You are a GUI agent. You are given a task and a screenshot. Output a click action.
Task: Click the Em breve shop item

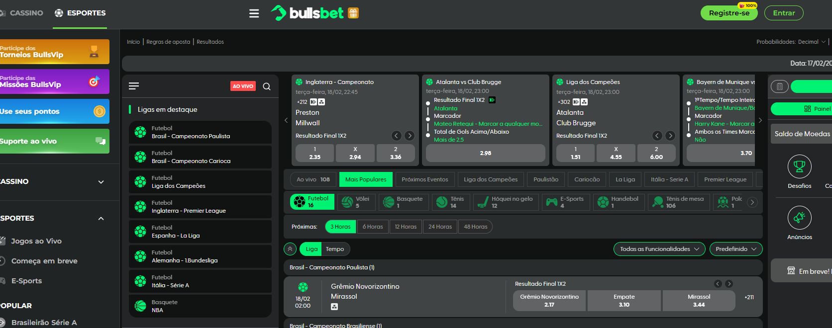(x=801, y=271)
